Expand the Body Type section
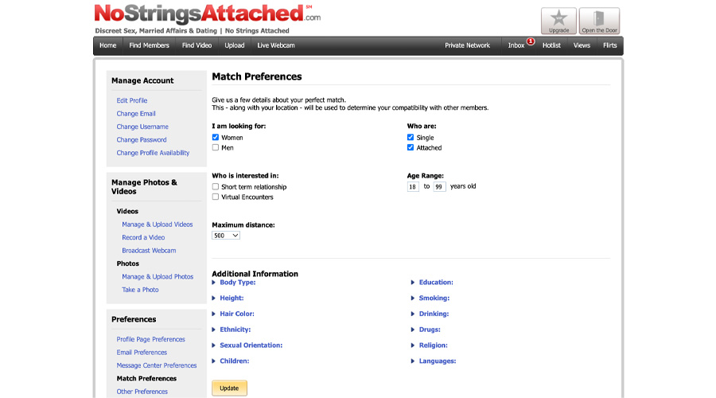This screenshot has height=398, width=716. pos(237,283)
